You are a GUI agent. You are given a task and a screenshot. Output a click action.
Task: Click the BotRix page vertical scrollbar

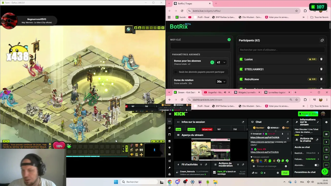330,26
